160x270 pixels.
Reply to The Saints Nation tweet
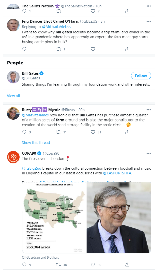24,11
